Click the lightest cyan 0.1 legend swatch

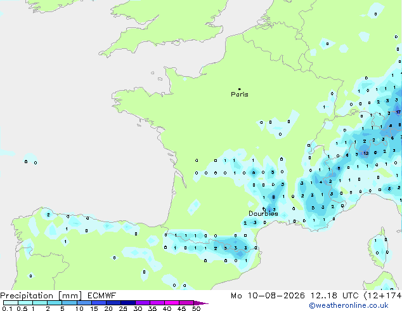tap(11, 303)
